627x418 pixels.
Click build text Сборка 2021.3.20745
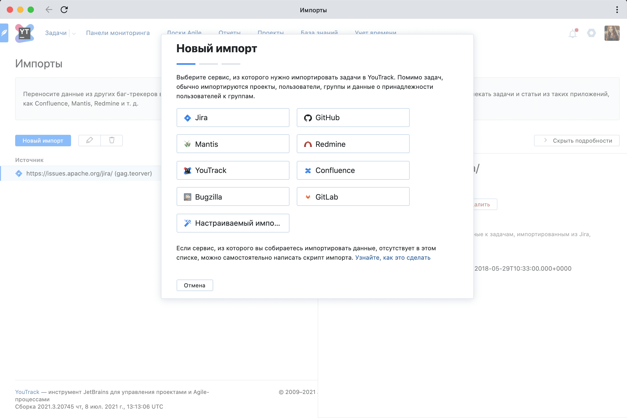pyautogui.click(x=44, y=407)
